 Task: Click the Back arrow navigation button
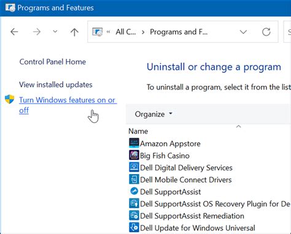(14, 32)
